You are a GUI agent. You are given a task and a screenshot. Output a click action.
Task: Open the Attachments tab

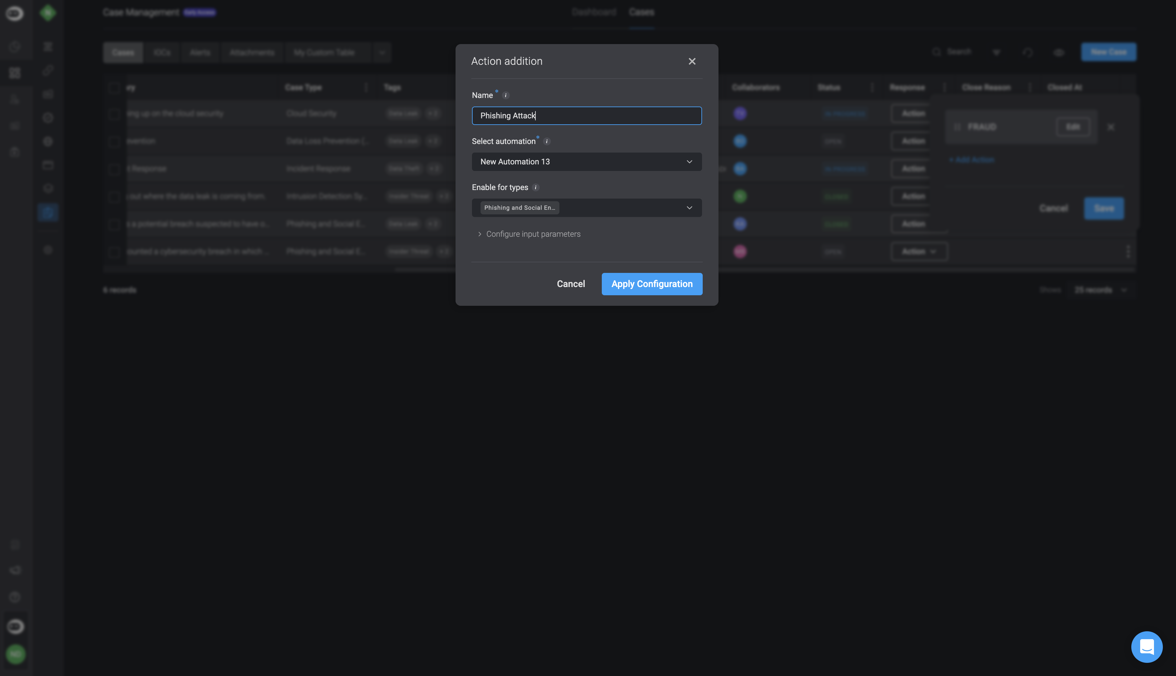coord(252,53)
